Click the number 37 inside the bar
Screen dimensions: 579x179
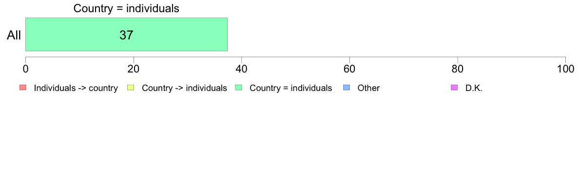click(x=126, y=35)
